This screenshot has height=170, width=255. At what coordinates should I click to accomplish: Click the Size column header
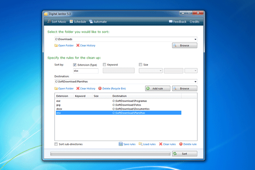102,96
